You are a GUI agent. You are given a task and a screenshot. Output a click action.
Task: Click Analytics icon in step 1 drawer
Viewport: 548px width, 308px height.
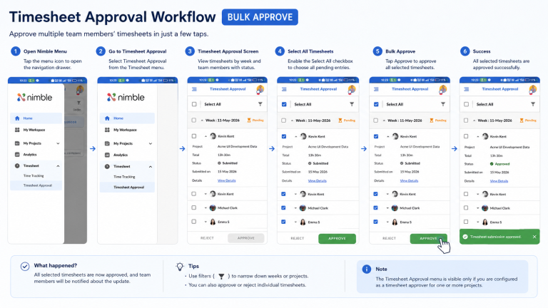pyautogui.click(x=17, y=154)
